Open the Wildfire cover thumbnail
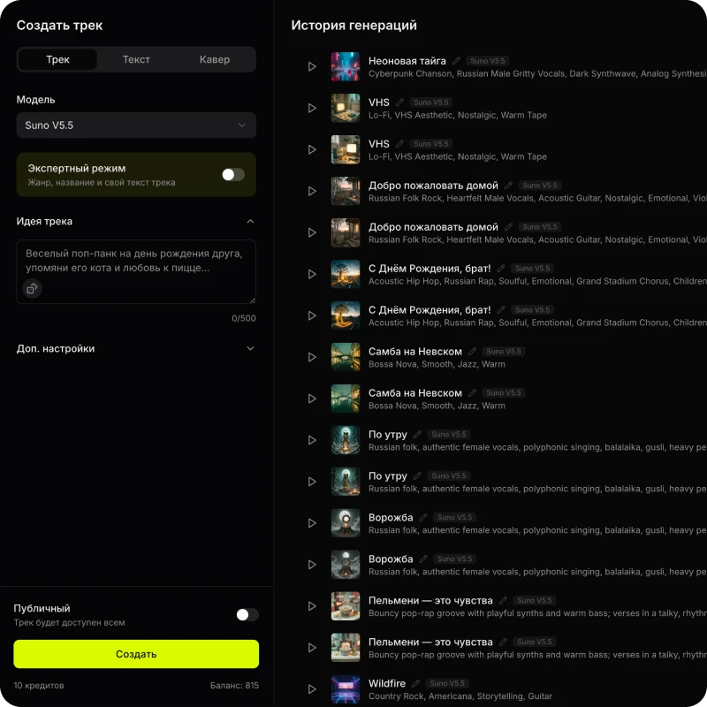This screenshot has width=707, height=707. pyautogui.click(x=346, y=689)
